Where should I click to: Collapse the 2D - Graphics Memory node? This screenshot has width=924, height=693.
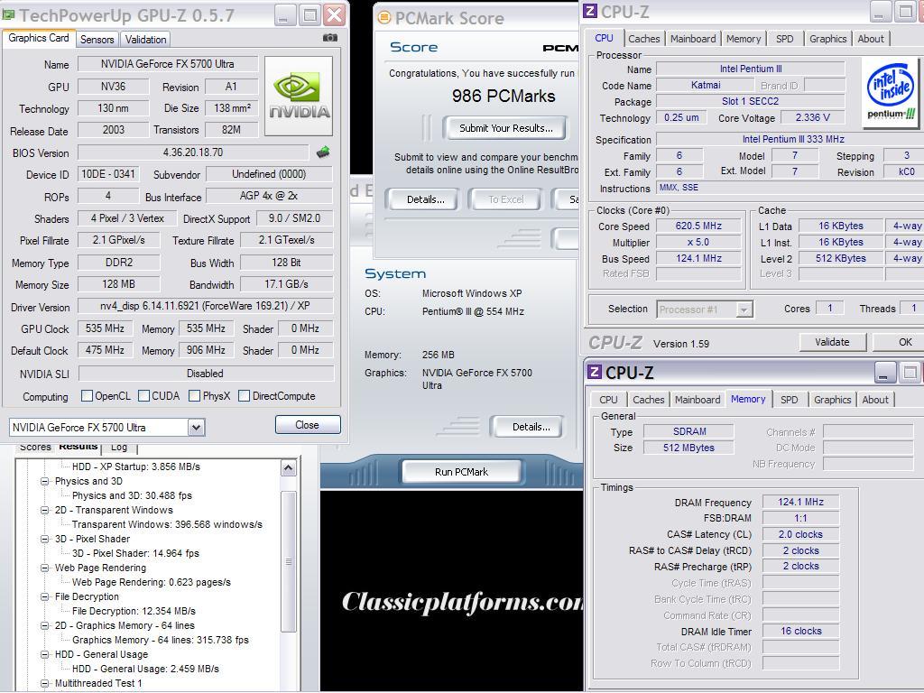[44, 625]
